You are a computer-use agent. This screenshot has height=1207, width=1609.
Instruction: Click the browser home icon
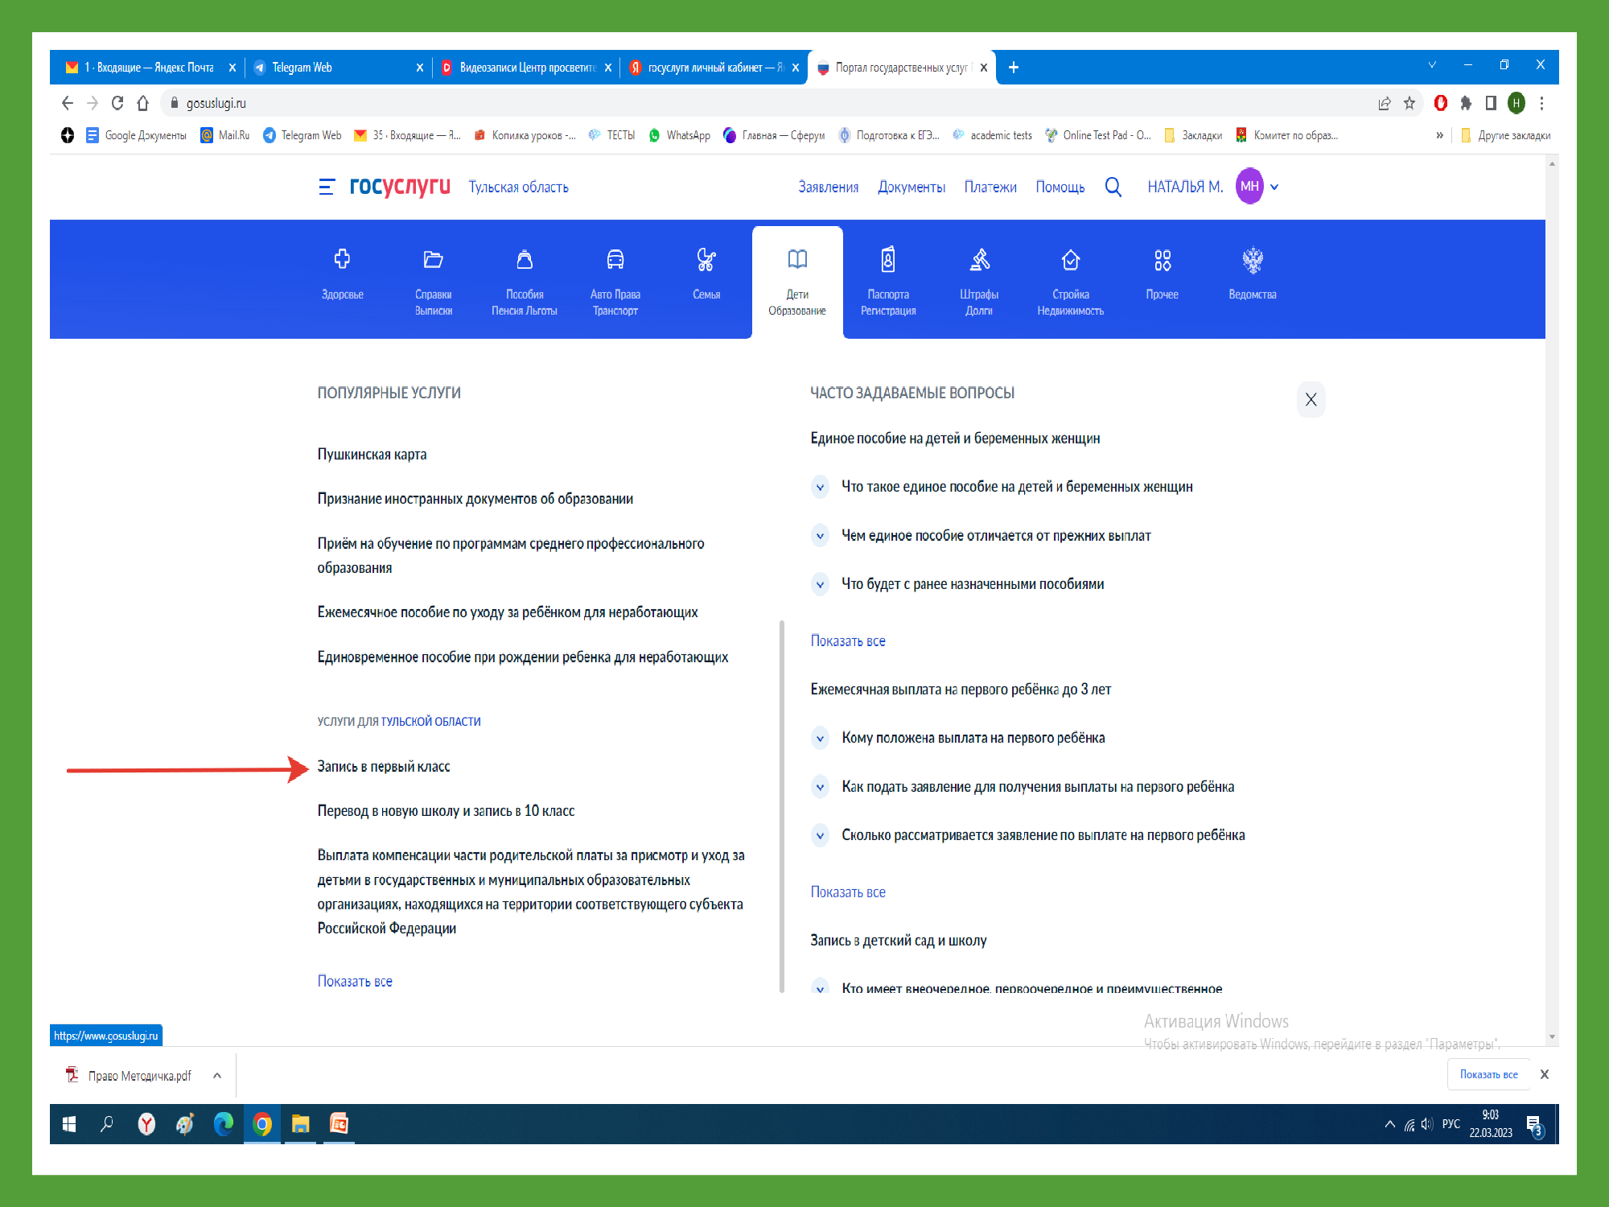143,103
